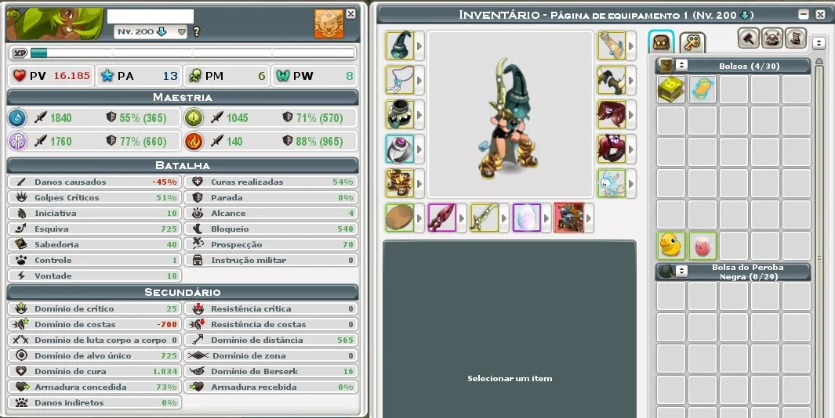Image resolution: width=835 pixels, height=418 pixels.
Task: Select the white egg item slot
Action: pyautogui.click(x=527, y=218)
